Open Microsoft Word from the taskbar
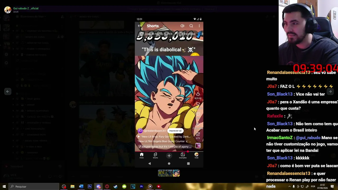This screenshot has height=190, width=338. (81, 187)
